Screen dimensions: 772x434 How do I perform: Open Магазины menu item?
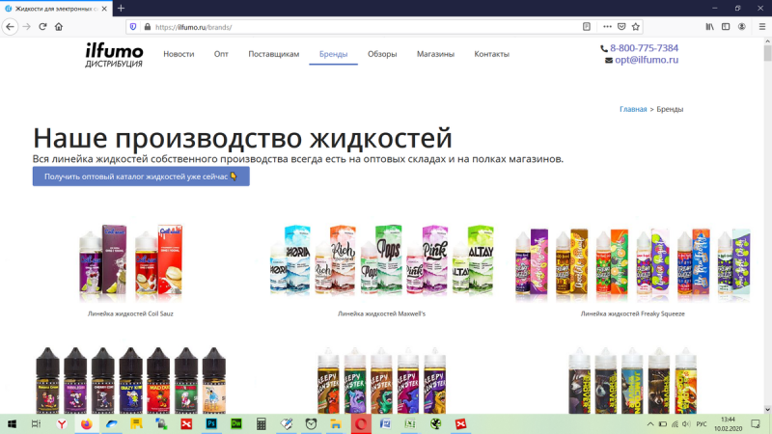tap(435, 54)
